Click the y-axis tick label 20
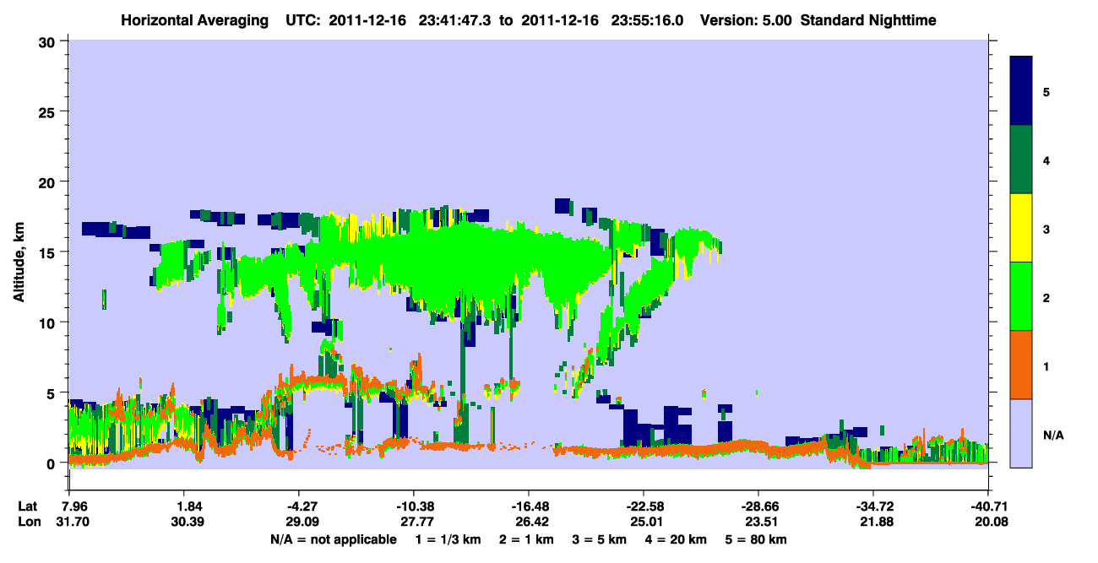Image resolution: width=1098 pixels, height=563 pixels. [x=47, y=181]
